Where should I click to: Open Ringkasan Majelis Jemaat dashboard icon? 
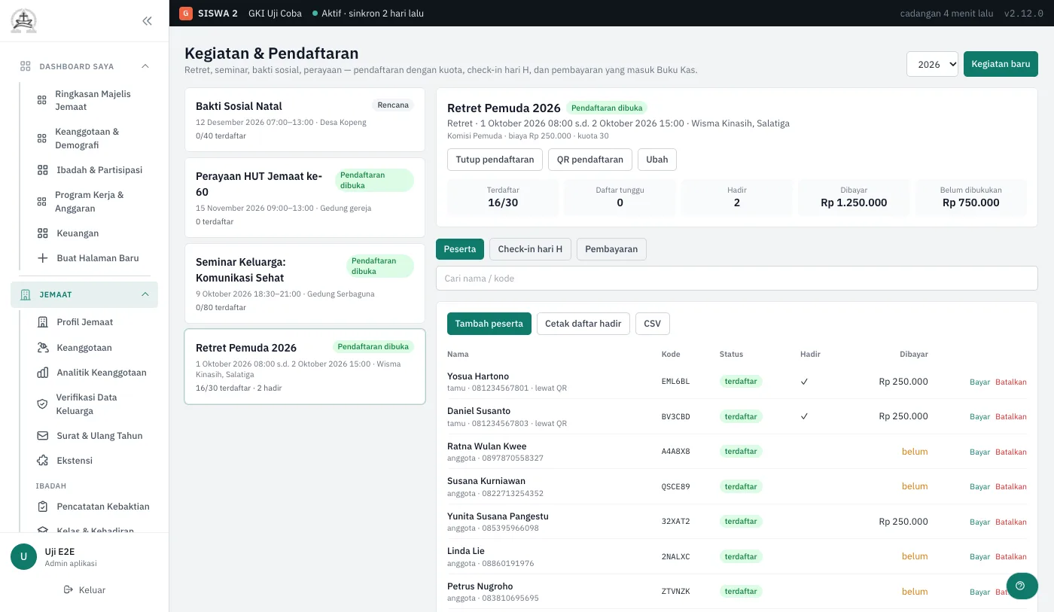(x=42, y=100)
